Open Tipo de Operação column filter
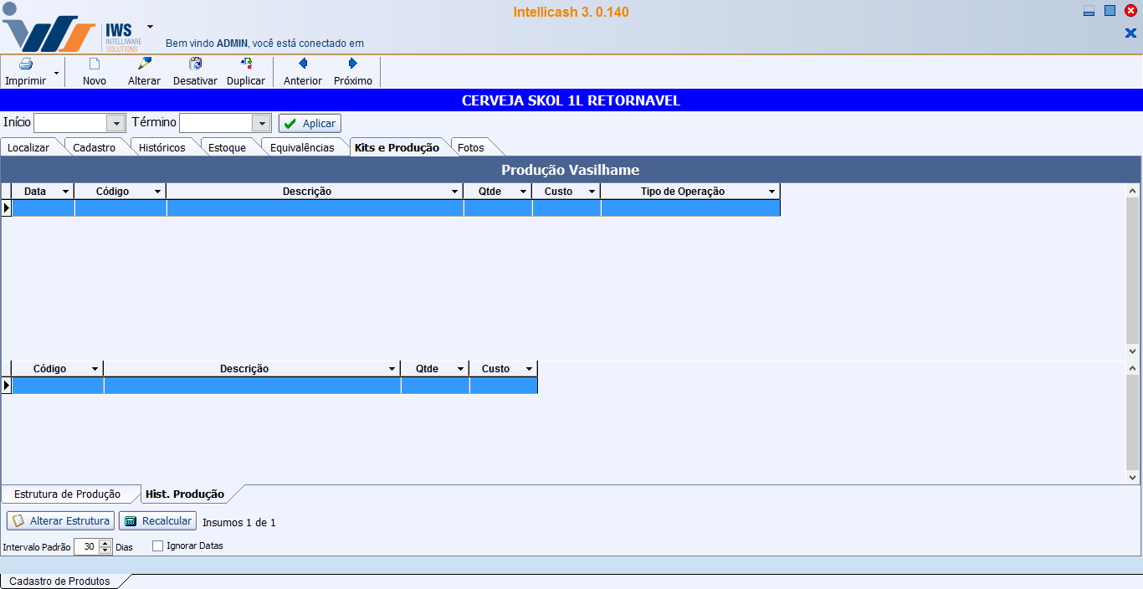Image resolution: width=1143 pixels, height=589 pixels. (771, 192)
